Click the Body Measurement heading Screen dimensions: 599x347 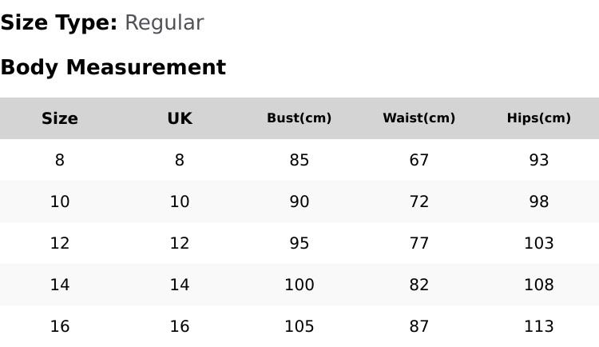[x=113, y=67]
